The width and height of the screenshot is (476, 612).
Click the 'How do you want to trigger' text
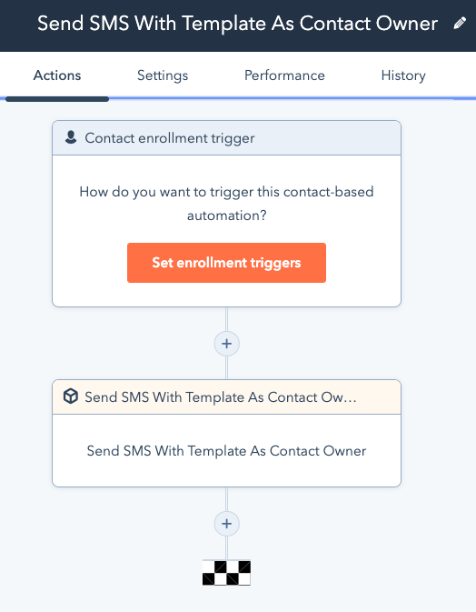point(226,192)
